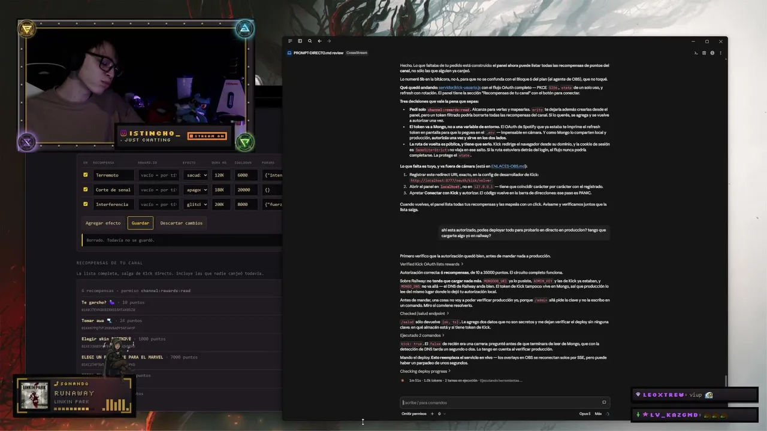The width and height of the screenshot is (767, 431).
Task: Click the CosasStream project tag
Action: pos(357,53)
